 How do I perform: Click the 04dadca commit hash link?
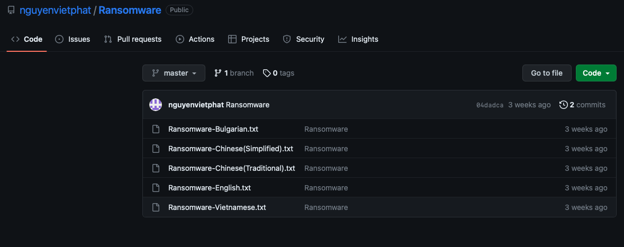point(490,105)
